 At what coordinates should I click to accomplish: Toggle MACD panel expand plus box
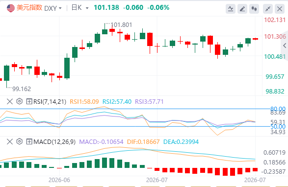tap(29, 141)
